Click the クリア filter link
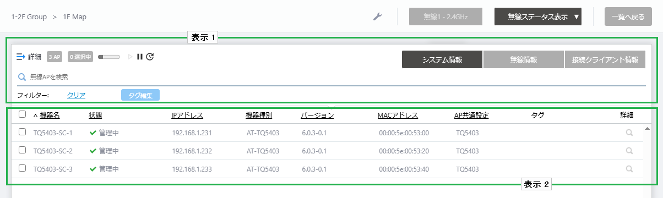 tap(76, 95)
